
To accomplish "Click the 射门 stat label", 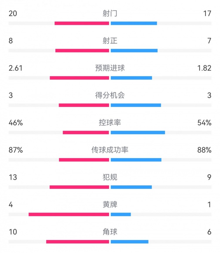I will 110,14.
